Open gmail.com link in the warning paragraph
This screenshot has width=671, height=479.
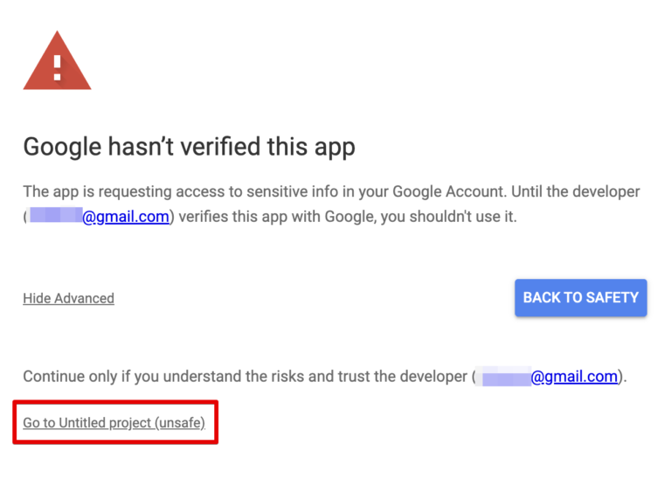click(125, 217)
